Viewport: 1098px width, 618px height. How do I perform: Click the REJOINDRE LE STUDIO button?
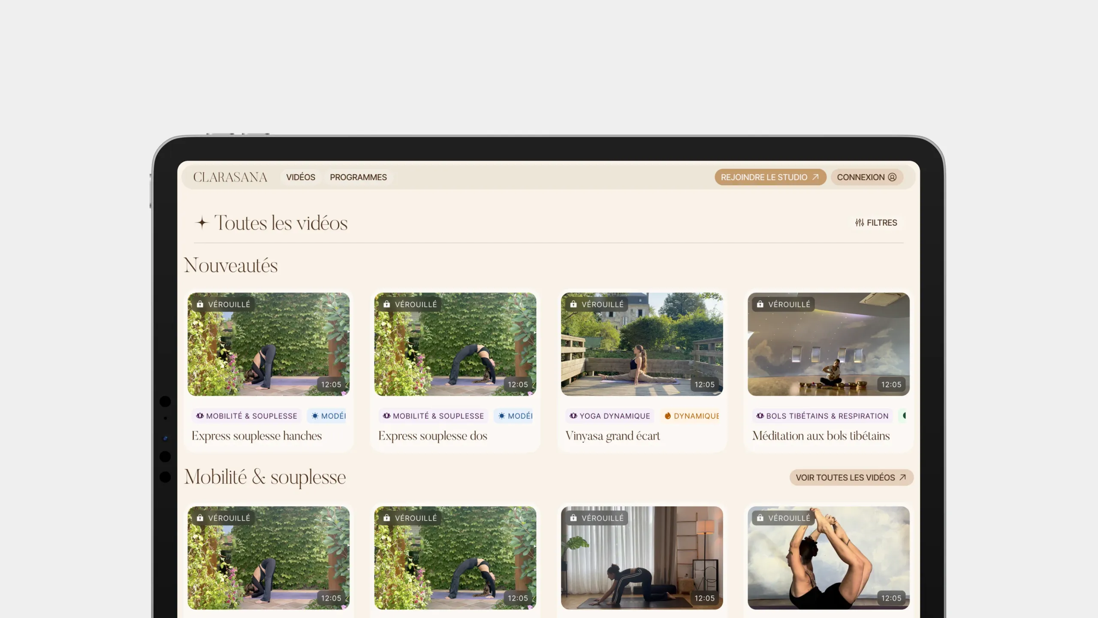tap(770, 177)
